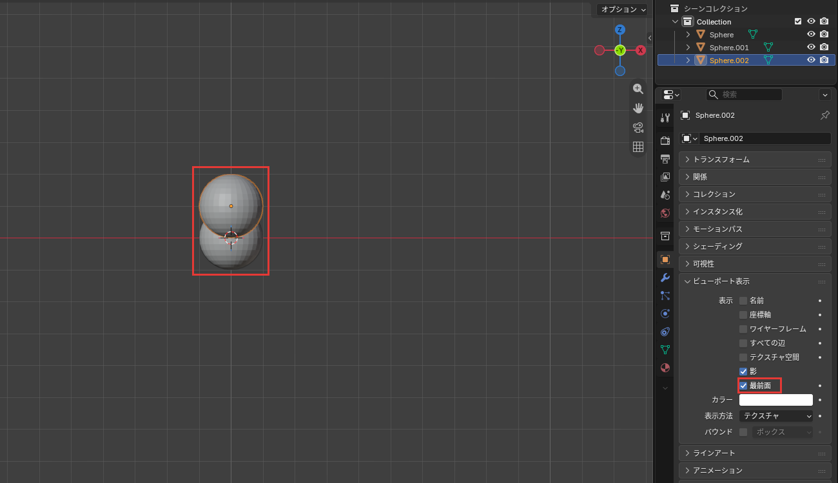Expand Sphere.001 in the outliner
Image resolution: width=838 pixels, height=483 pixels.
pyautogui.click(x=688, y=48)
